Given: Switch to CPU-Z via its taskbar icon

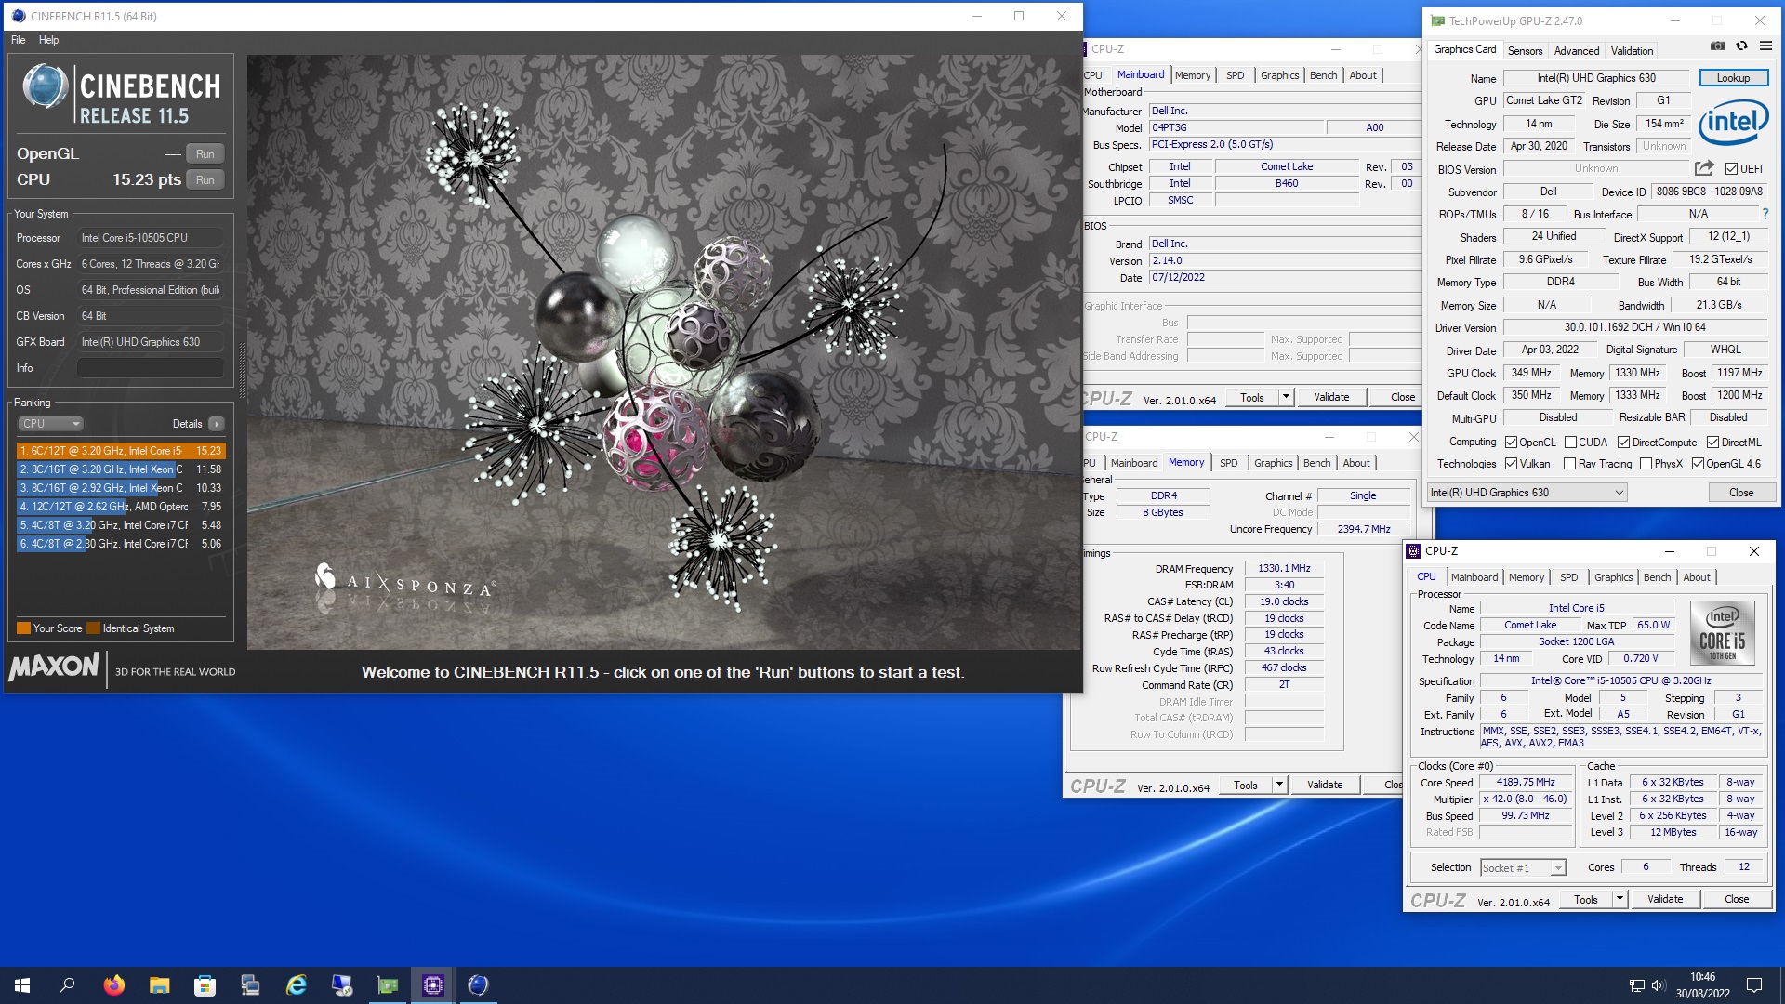Looking at the screenshot, I should pyautogui.click(x=433, y=985).
